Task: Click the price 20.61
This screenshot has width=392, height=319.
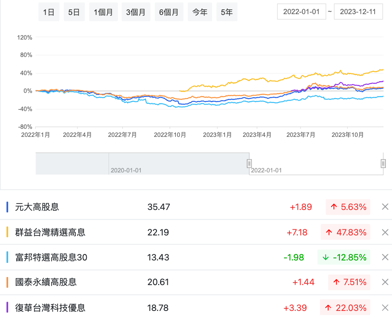Action: click(158, 282)
